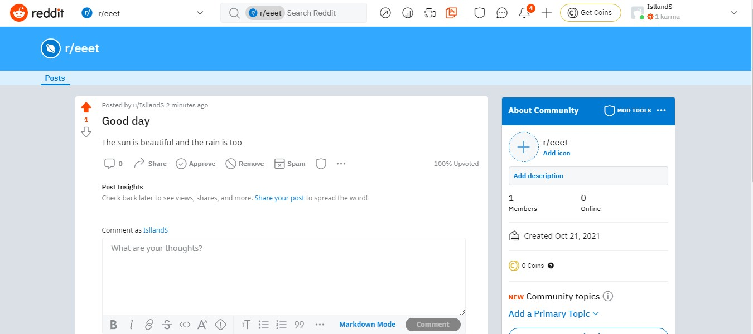Upvote the Good day post
The width and height of the screenshot is (753, 334).
pyautogui.click(x=86, y=107)
